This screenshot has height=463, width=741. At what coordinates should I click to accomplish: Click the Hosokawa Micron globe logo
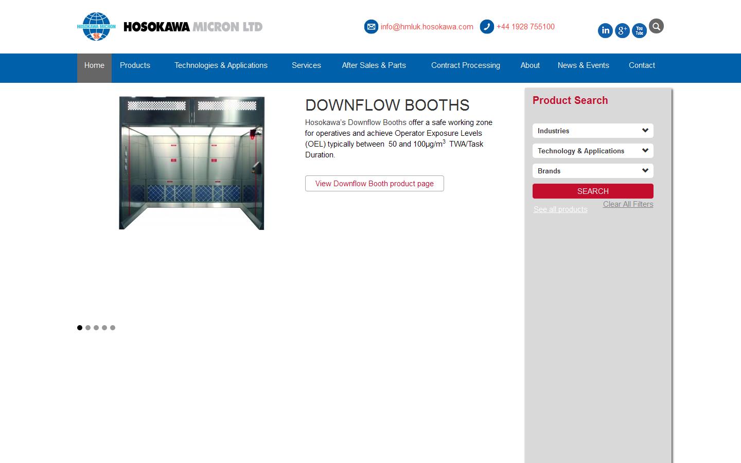click(96, 27)
